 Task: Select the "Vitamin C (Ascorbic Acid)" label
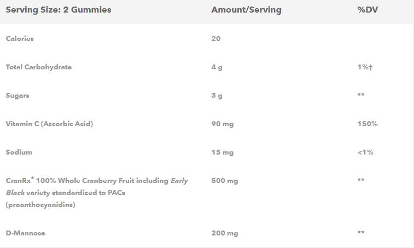pyautogui.click(x=49, y=124)
